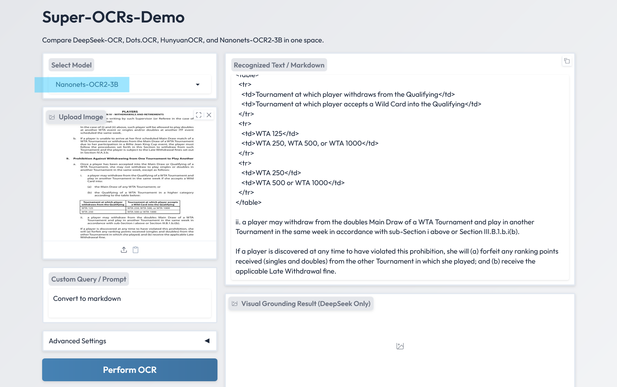Click the Custom Query / Prompt label
The height and width of the screenshot is (387, 617).
point(89,279)
